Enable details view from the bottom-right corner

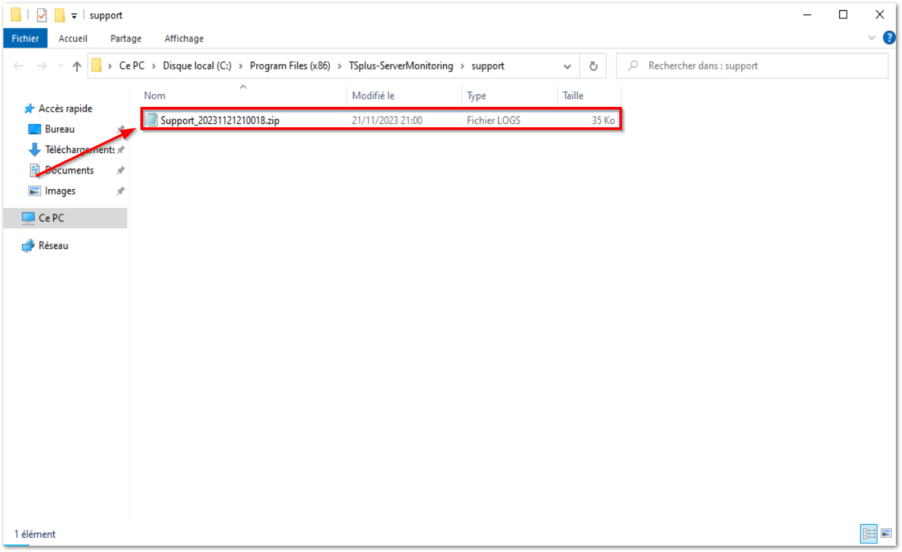click(869, 534)
